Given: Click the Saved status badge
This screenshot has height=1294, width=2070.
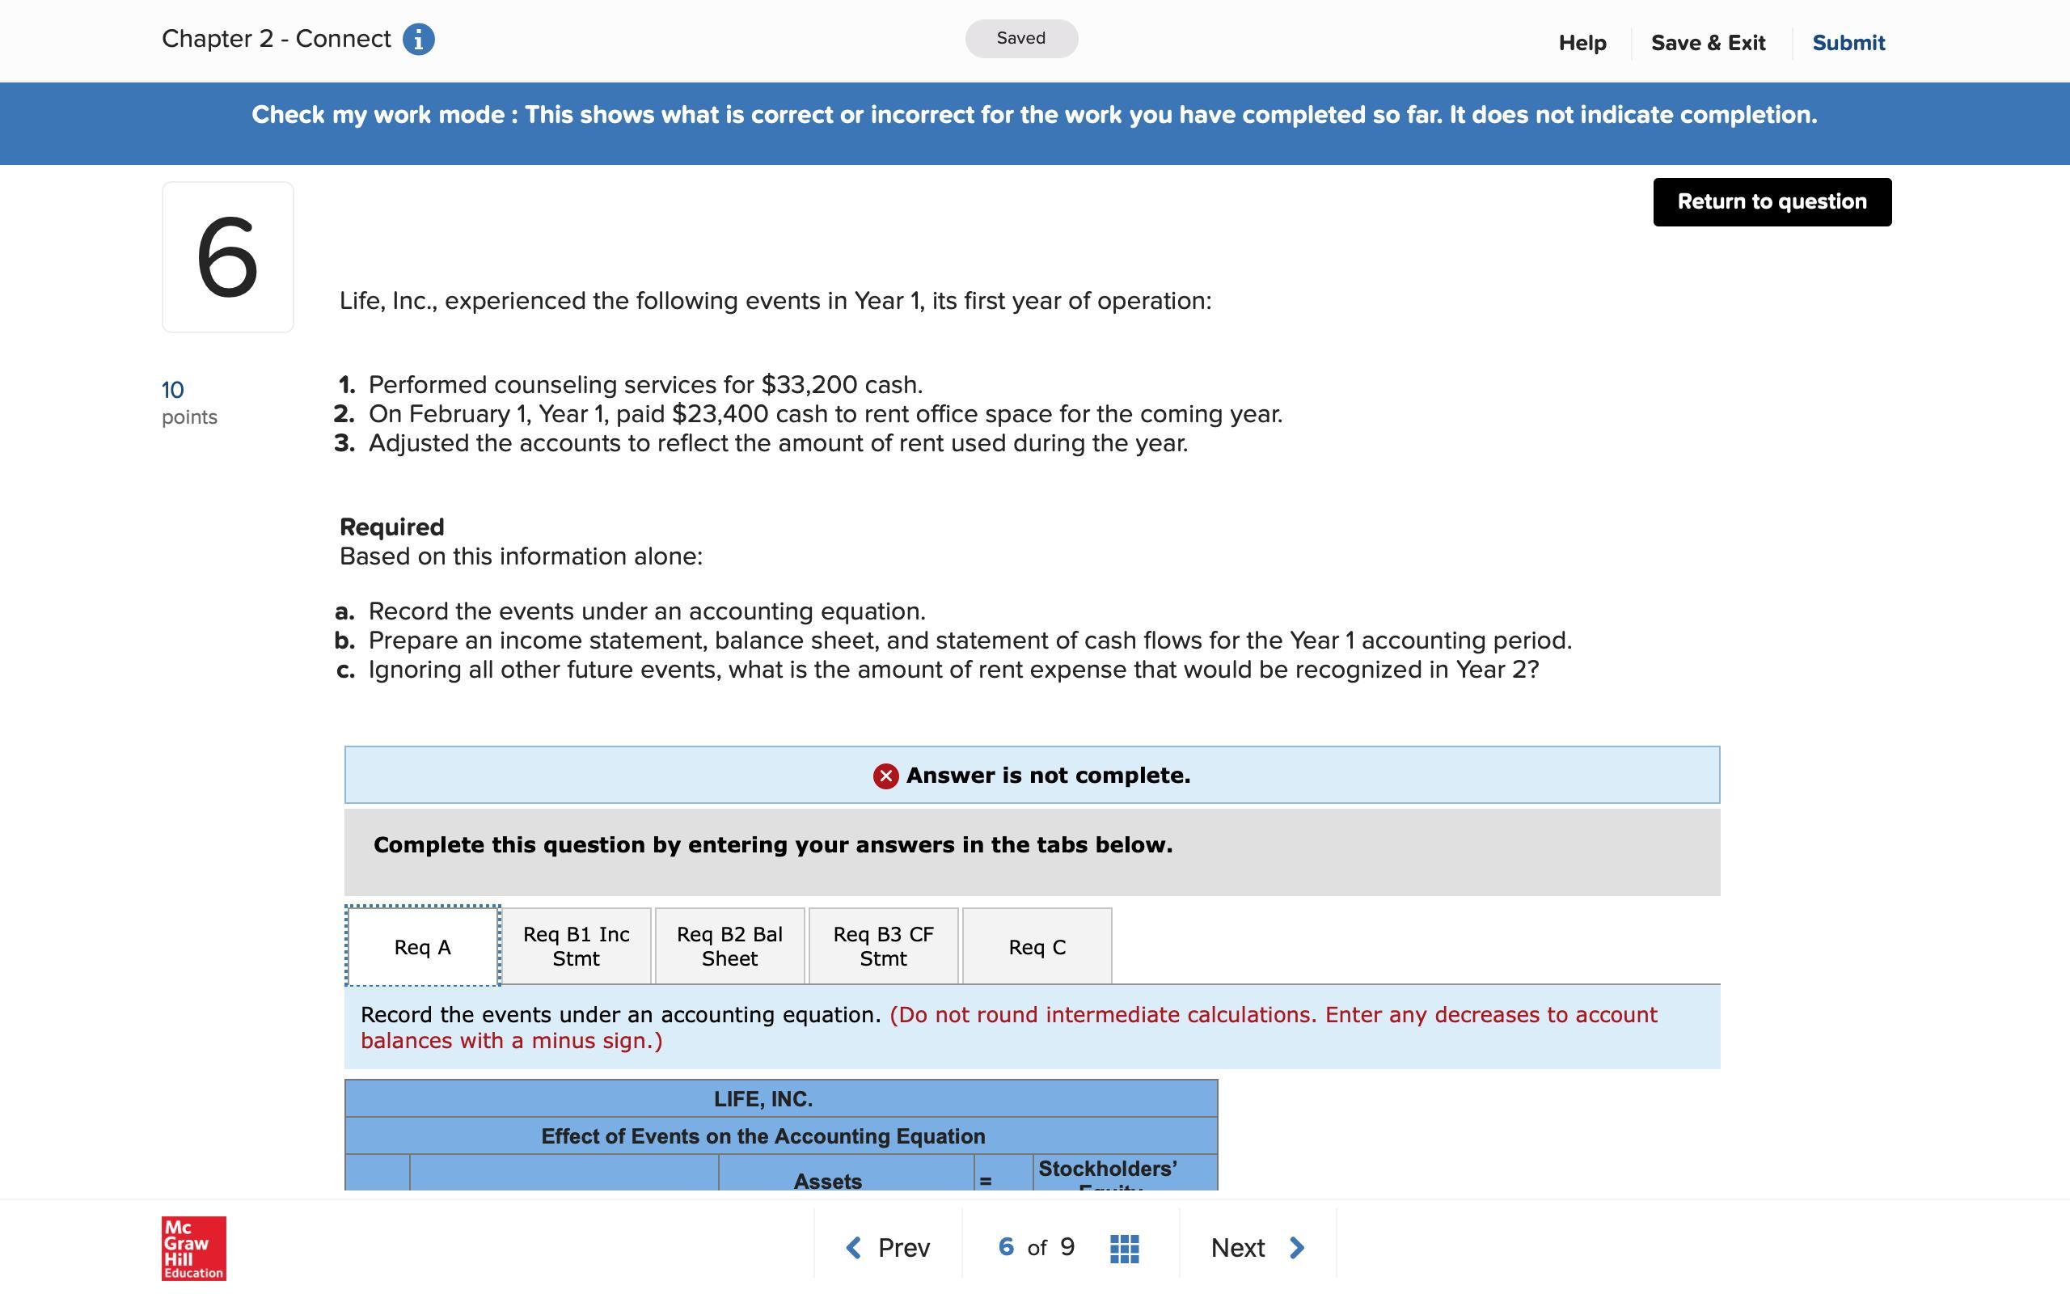Looking at the screenshot, I should point(1020,39).
